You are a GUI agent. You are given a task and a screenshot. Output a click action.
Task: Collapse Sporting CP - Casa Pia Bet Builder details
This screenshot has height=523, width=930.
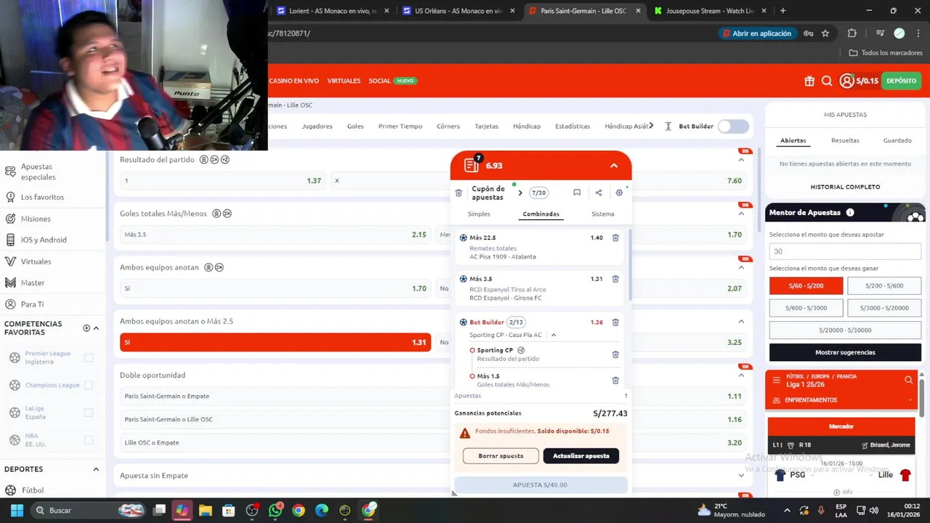tap(553, 335)
